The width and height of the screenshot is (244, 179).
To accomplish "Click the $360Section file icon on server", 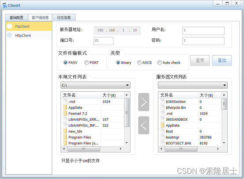I will (x=162, y=102).
